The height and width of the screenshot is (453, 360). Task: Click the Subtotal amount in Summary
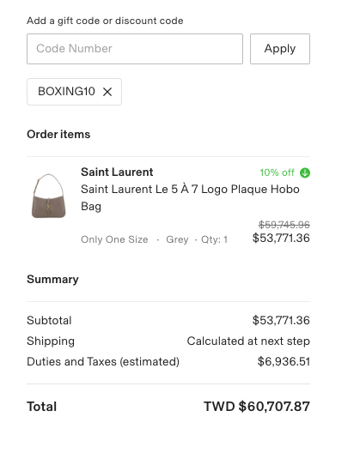coord(281,320)
